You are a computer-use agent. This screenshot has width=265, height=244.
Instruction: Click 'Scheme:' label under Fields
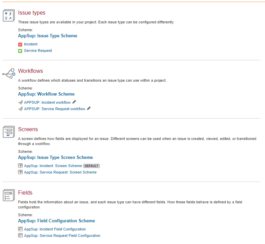[x=25, y=215]
